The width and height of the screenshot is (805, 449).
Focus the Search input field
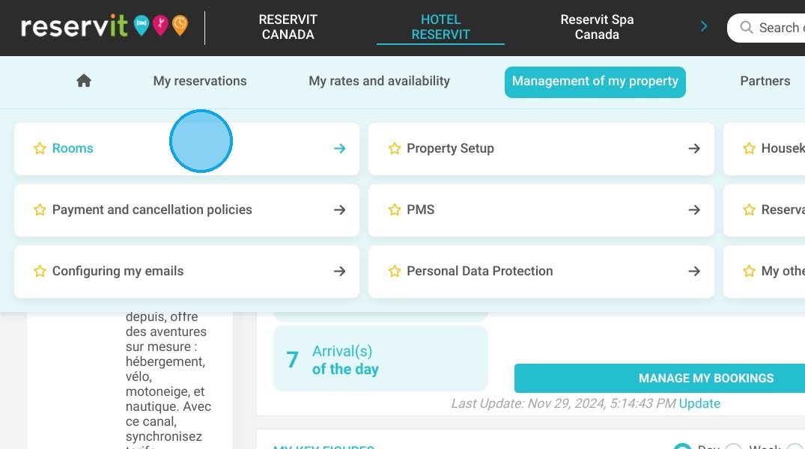click(766, 28)
